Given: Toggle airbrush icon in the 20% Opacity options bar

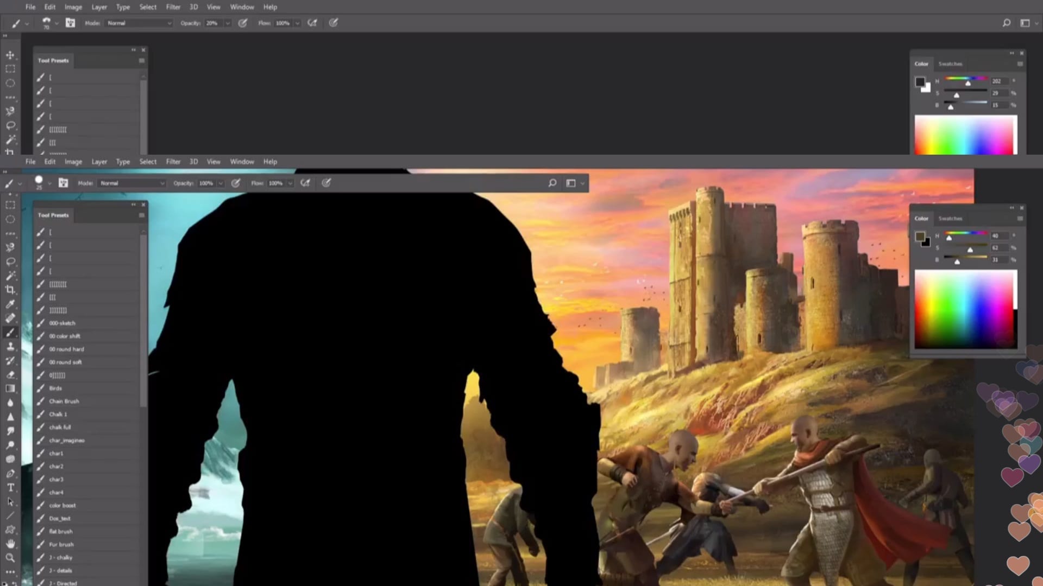Looking at the screenshot, I should 312,23.
